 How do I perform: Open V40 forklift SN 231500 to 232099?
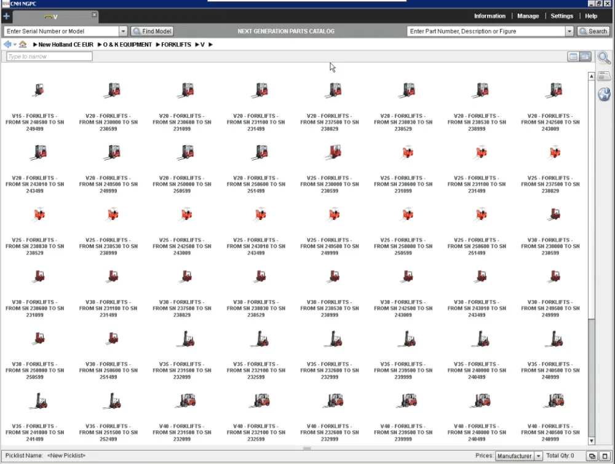point(182,417)
